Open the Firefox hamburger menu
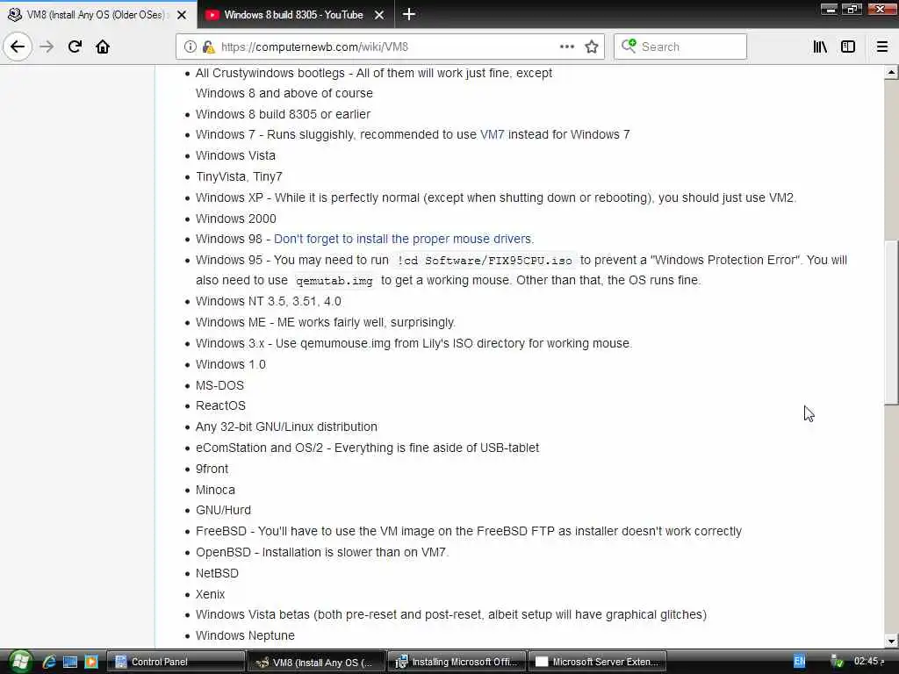899x674 pixels. pos(882,47)
